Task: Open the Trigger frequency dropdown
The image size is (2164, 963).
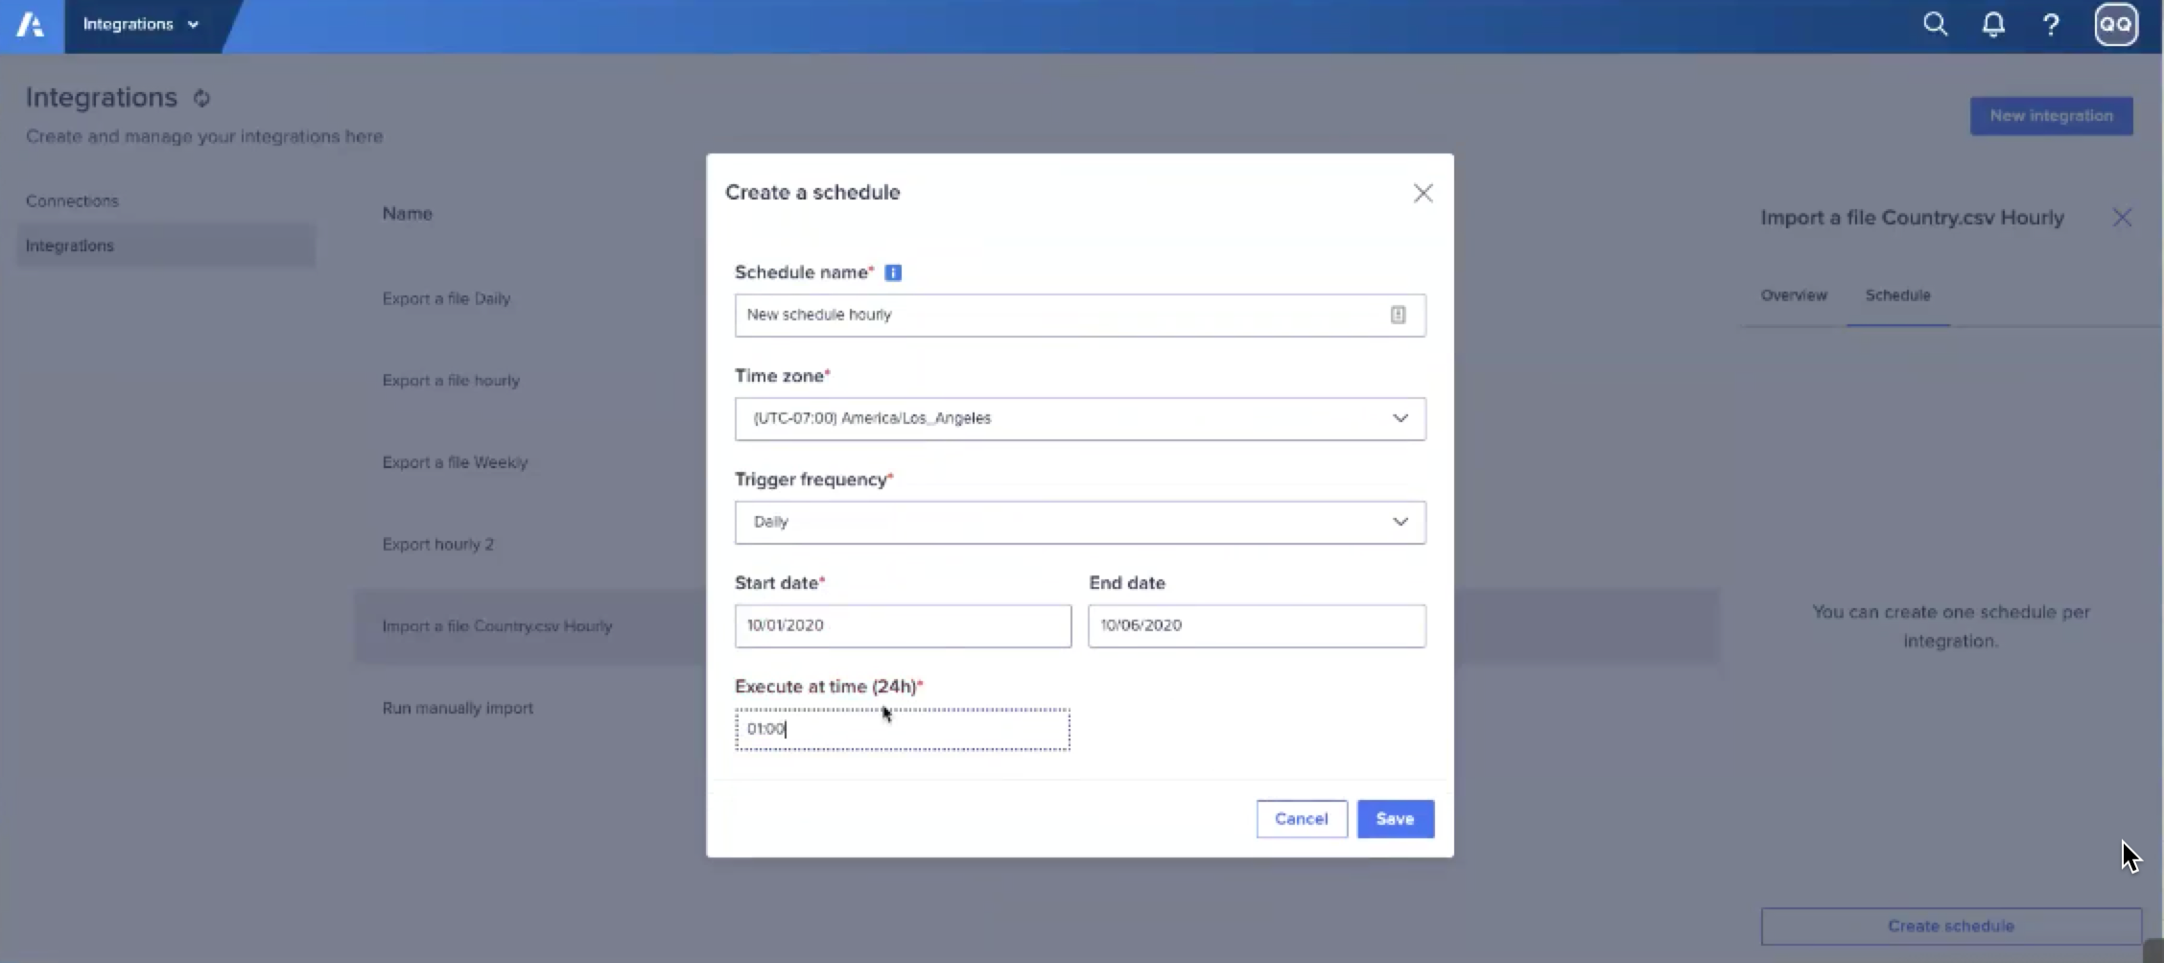Action: coord(1080,523)
